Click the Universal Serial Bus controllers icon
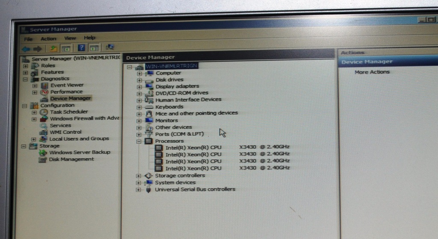 (148, 189)
